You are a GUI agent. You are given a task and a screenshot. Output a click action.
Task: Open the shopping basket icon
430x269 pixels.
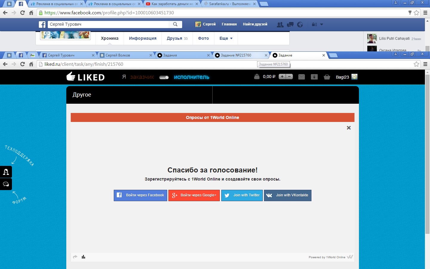tap(327, 77)
